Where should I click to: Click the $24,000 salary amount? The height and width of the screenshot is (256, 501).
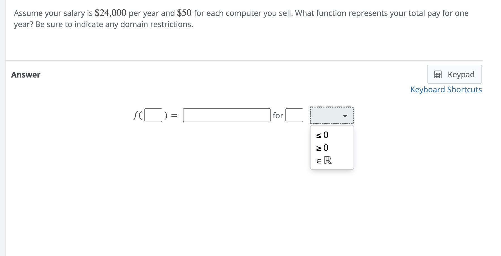[110, 13]
